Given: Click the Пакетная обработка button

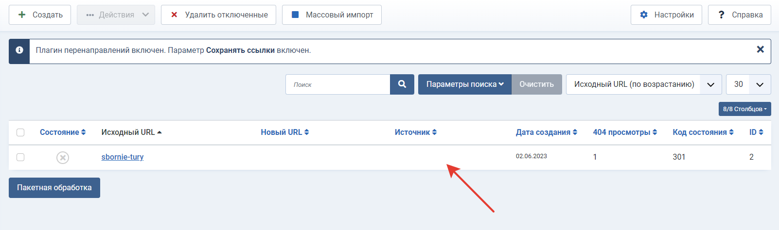Looking at the screenshot, I should [54, 188].
